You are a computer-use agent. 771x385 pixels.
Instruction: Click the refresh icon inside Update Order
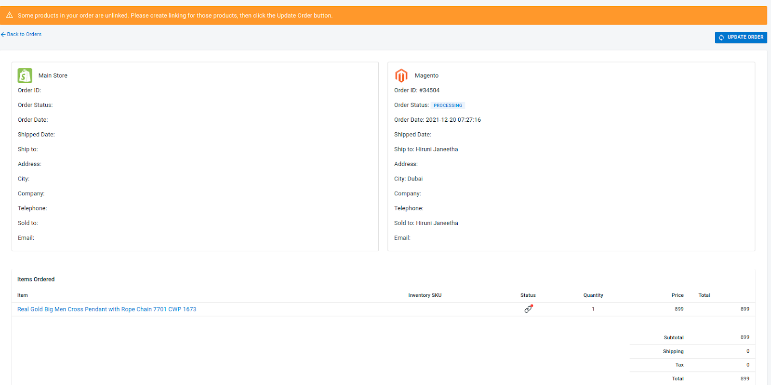[x=721, y=38]
